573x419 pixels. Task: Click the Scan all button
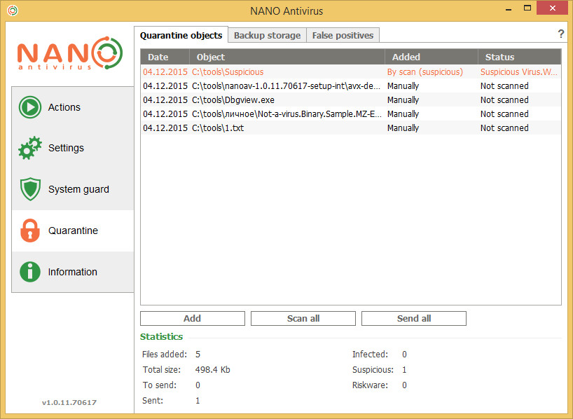coord(303,319)
